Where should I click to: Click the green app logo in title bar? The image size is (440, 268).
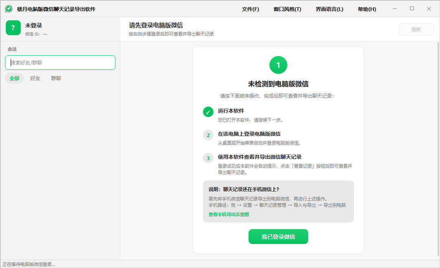click(9, 9)
